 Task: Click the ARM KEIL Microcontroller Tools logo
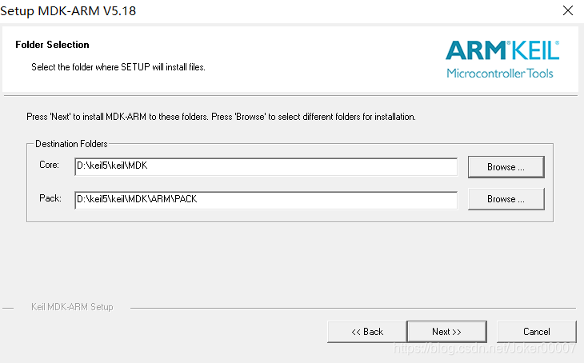pyautogui.click(x=502, y=60)
